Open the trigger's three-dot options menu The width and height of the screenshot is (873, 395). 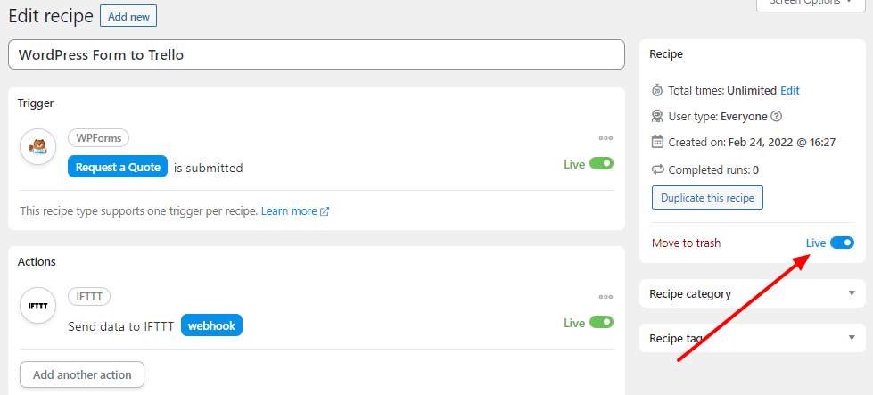click(x=605, y=138)
